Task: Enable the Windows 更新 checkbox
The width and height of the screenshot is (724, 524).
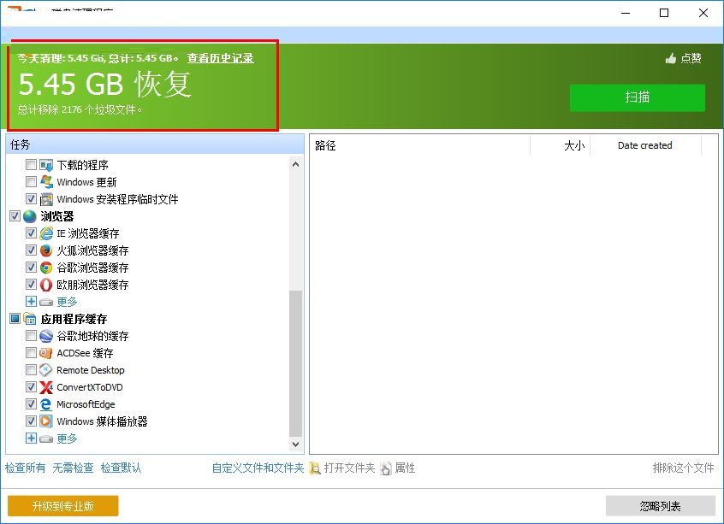Action: (29, 181)
